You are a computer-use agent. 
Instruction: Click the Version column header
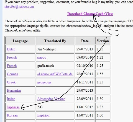(x=103, y=41)
